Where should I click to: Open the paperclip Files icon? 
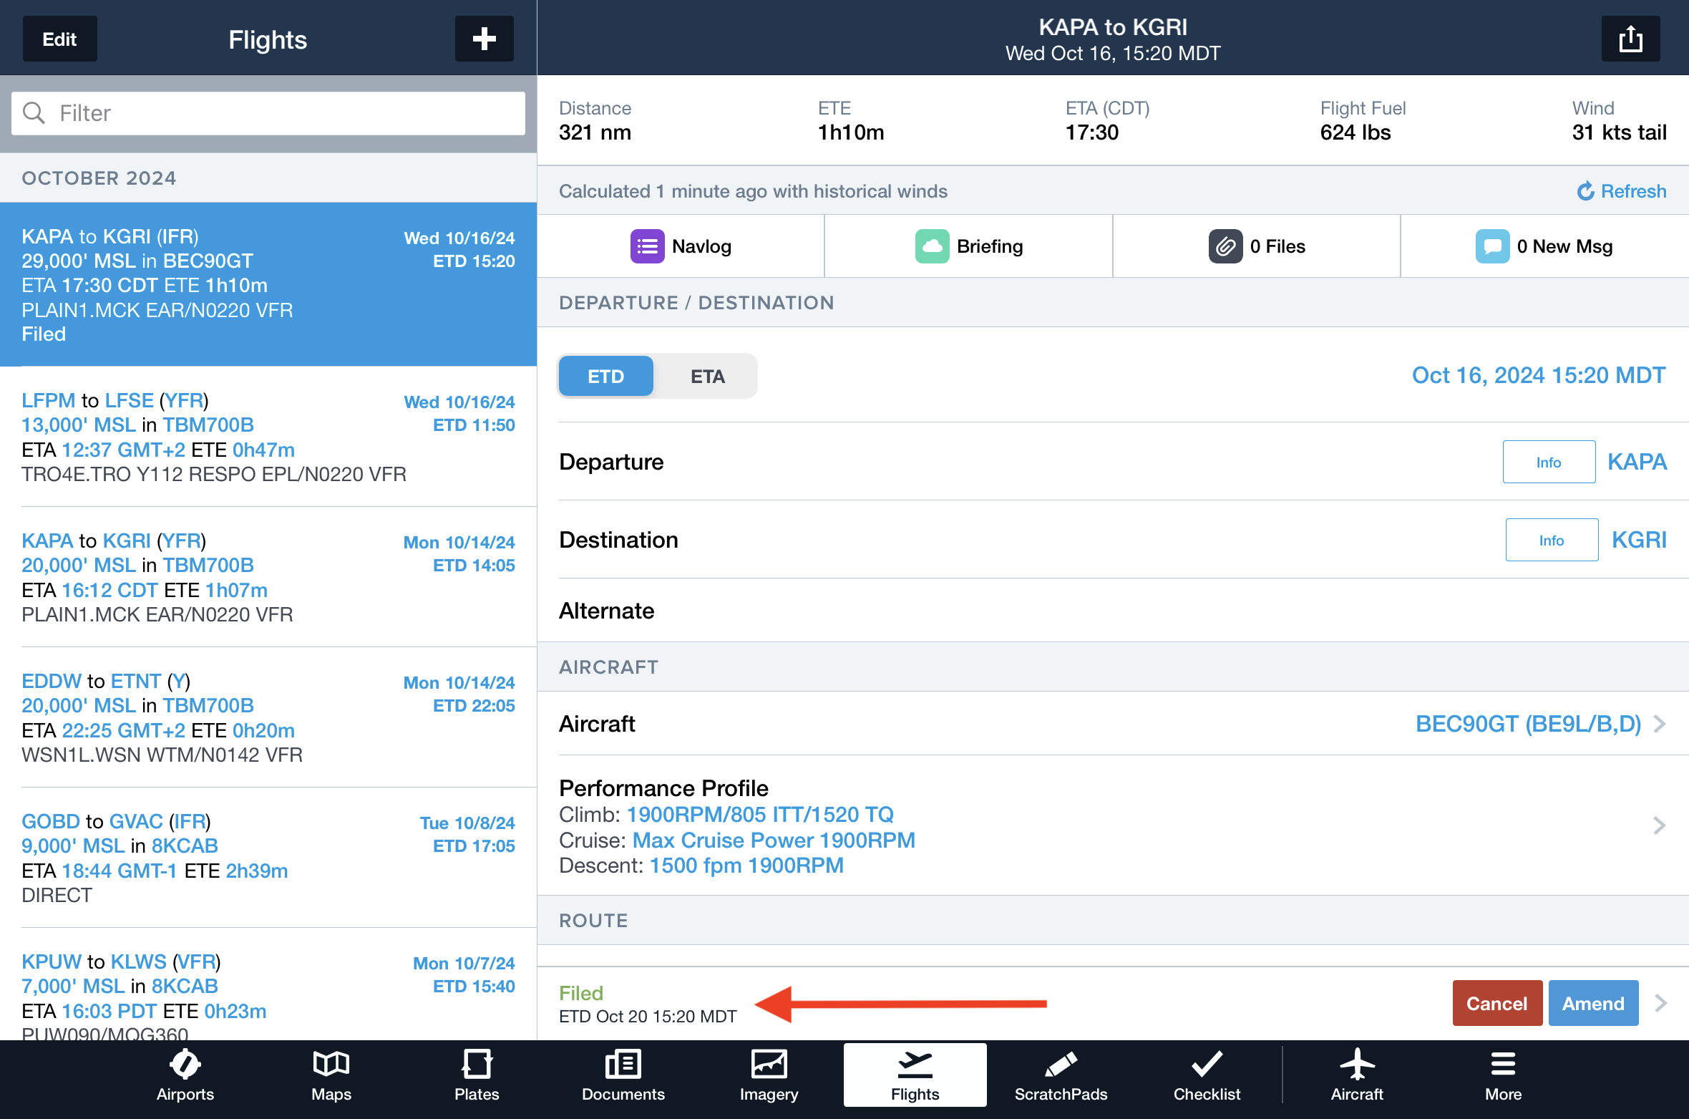[1225, 246]
